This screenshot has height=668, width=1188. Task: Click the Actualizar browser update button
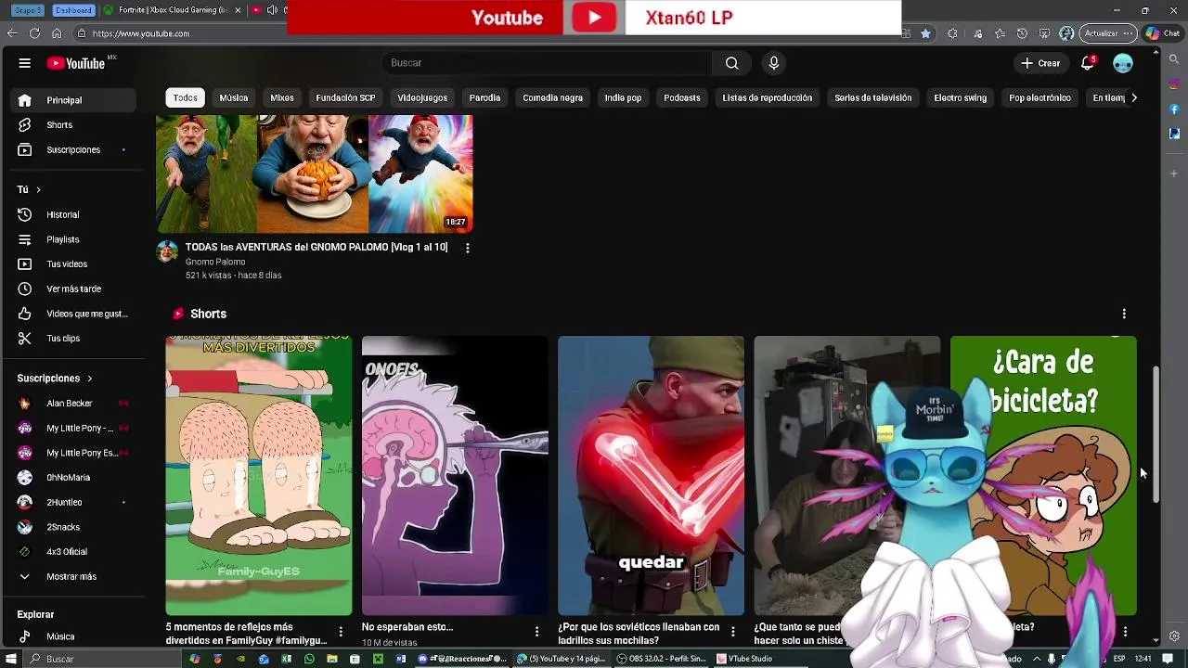1108,33
